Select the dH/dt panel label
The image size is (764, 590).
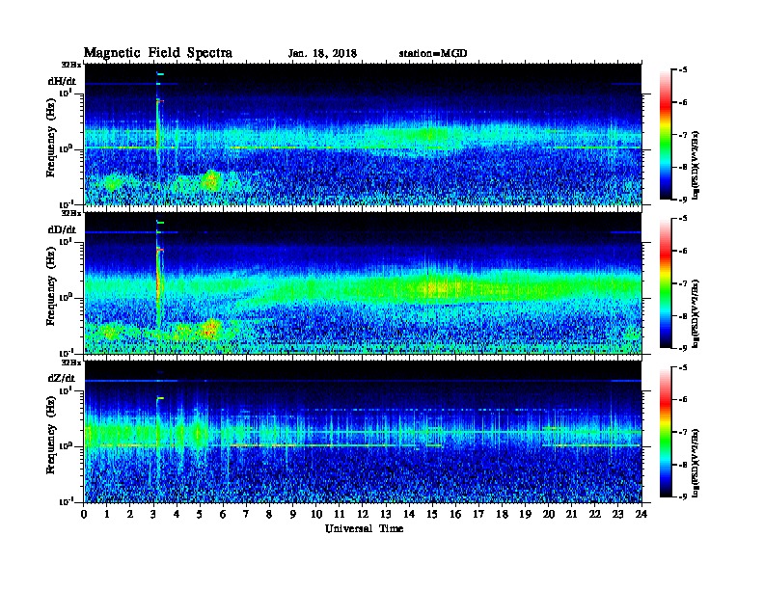pyautogui.click(x=62, y=81)
